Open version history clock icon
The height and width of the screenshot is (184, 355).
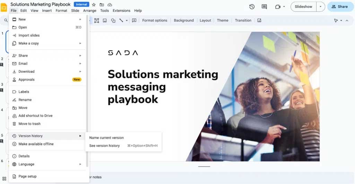click(x=252, y=7)
